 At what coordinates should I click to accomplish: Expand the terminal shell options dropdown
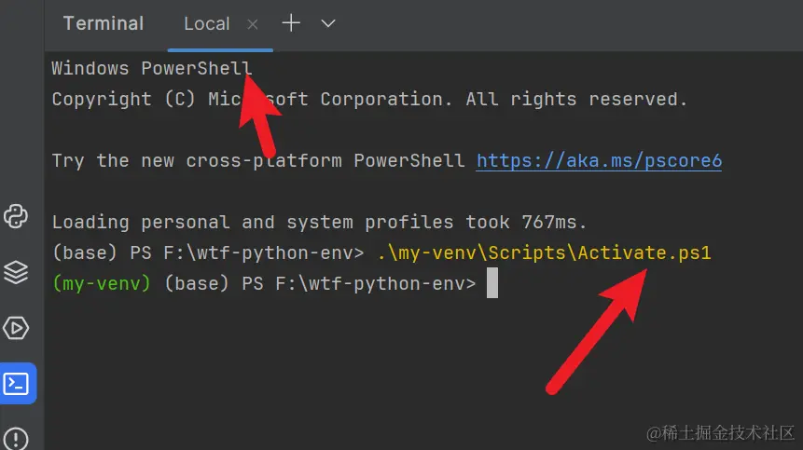[x=327, y=23]
